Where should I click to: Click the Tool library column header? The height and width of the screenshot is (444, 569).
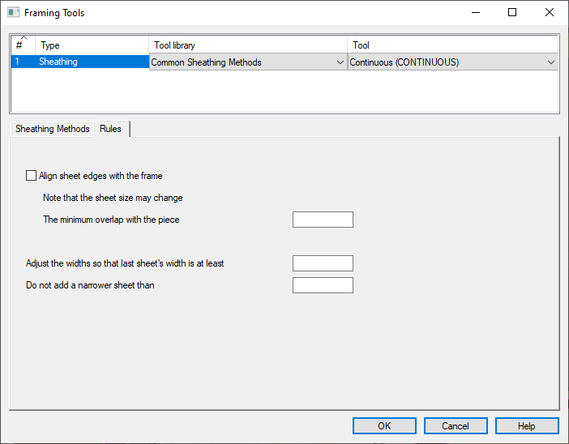coord(248,45)
